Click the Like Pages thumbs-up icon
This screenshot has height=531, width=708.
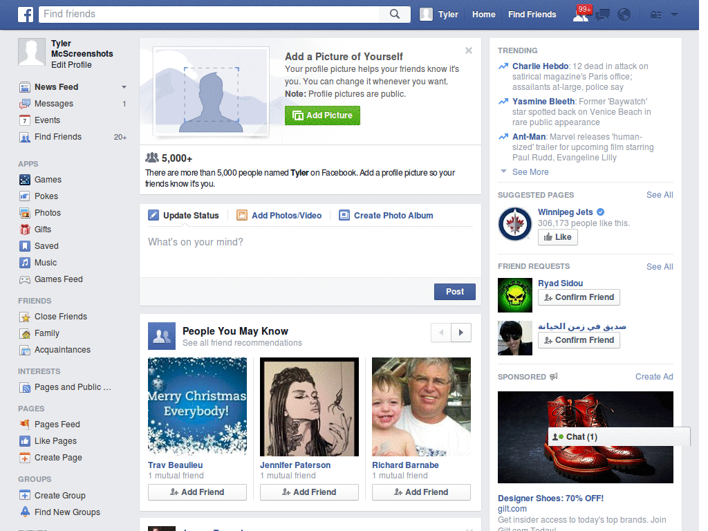tap(25, 441)
